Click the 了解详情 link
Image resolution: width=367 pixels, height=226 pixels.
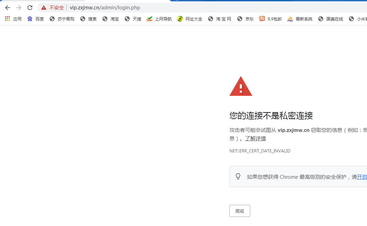click(x=255, y=138)
